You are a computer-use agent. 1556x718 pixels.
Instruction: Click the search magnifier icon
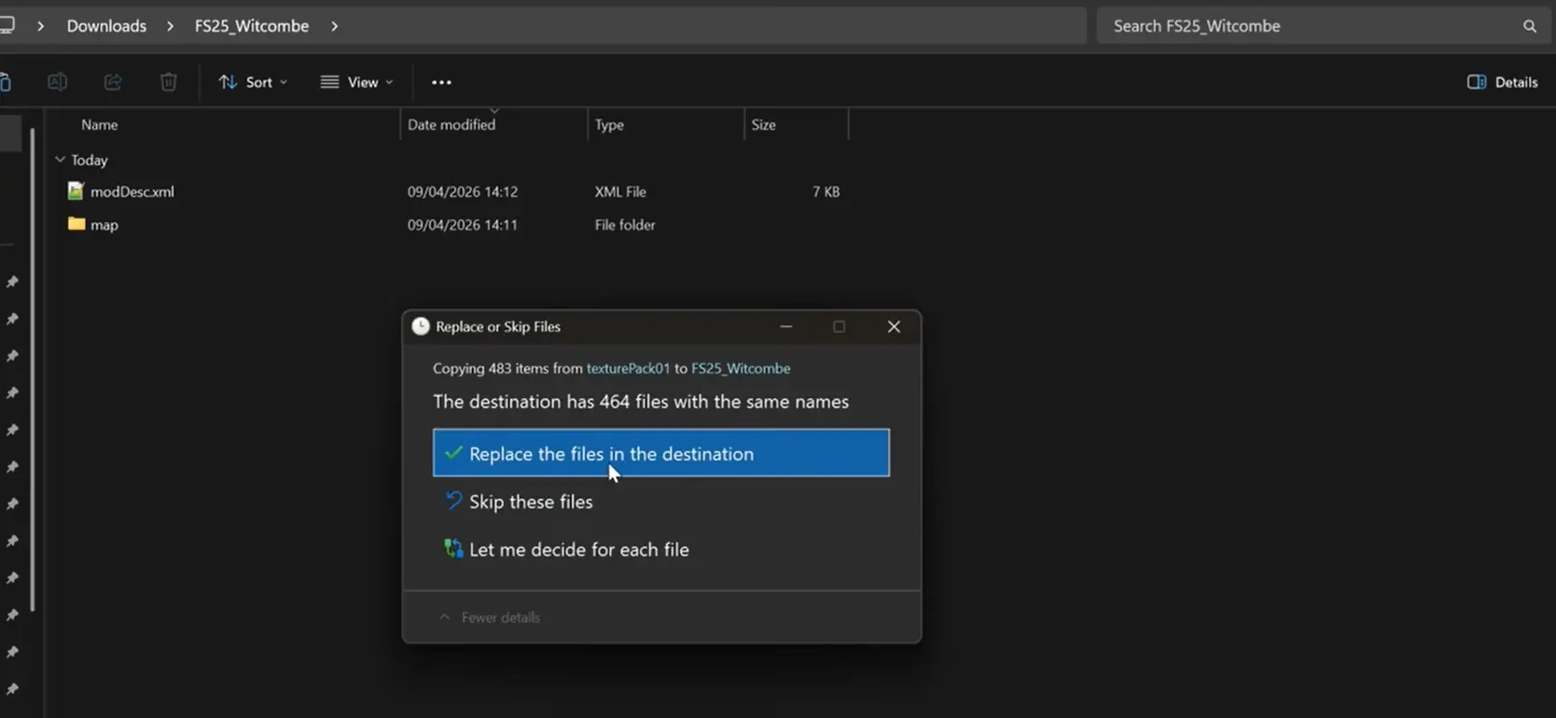(1530, 26)
